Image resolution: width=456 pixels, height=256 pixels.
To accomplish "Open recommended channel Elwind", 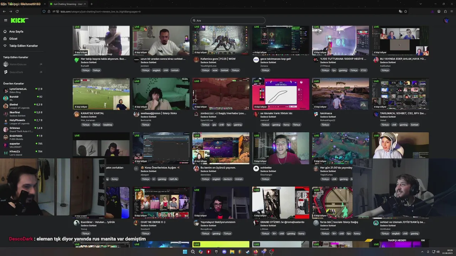I will click(23, 106).
